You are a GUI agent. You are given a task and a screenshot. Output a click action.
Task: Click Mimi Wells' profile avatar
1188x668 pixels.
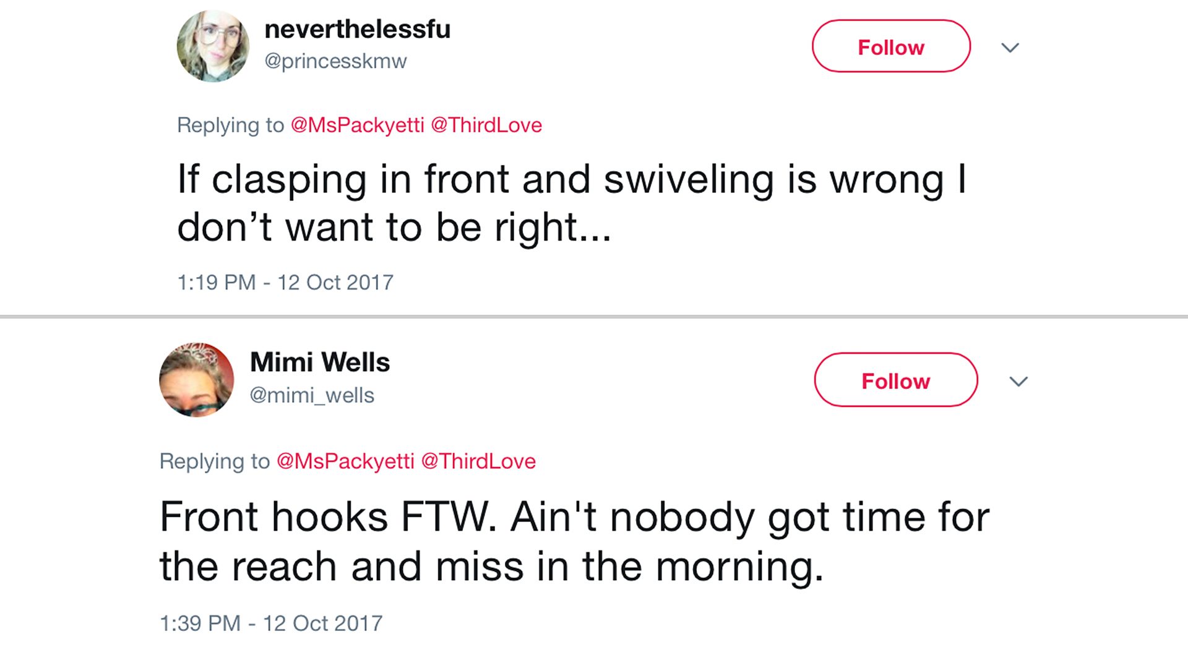(197, 379)
